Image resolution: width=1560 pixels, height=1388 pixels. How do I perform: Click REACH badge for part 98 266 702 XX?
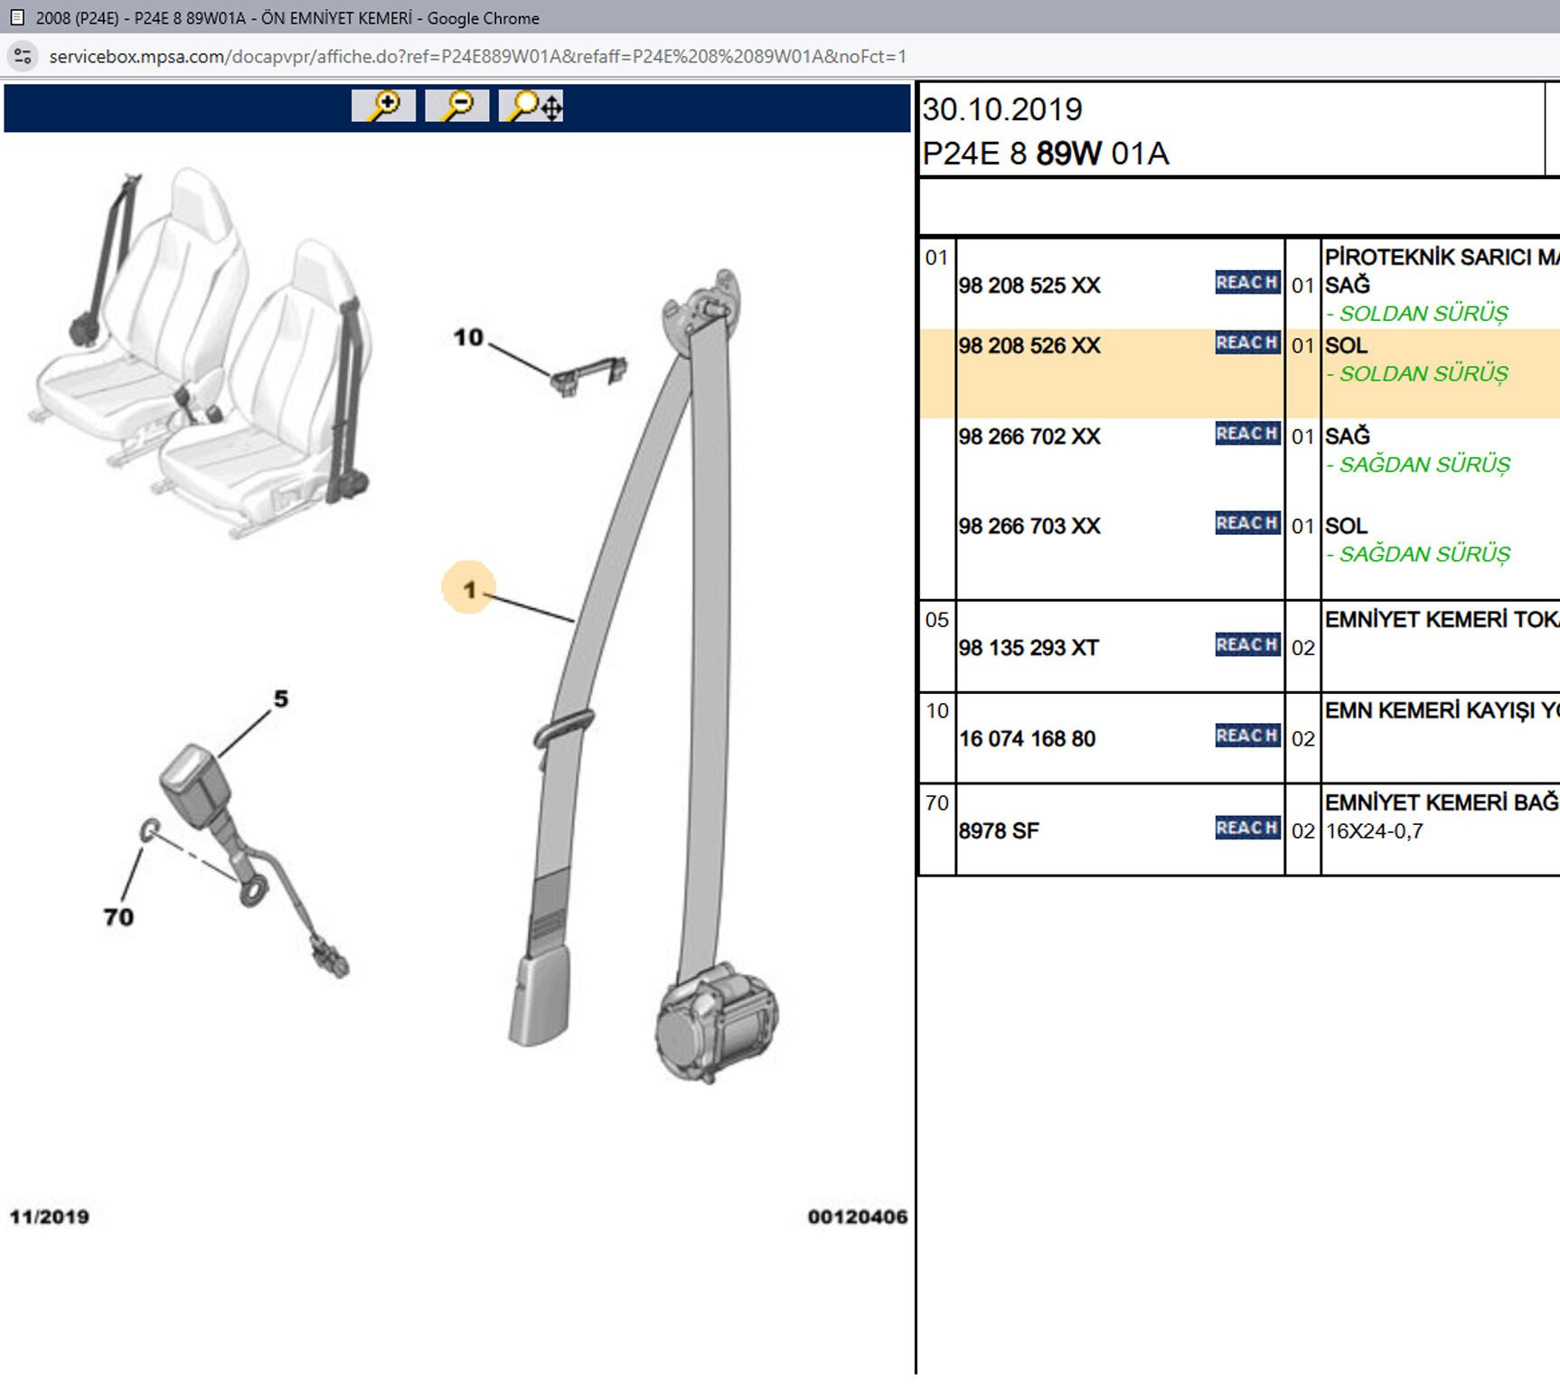[x=1246, y=434]
